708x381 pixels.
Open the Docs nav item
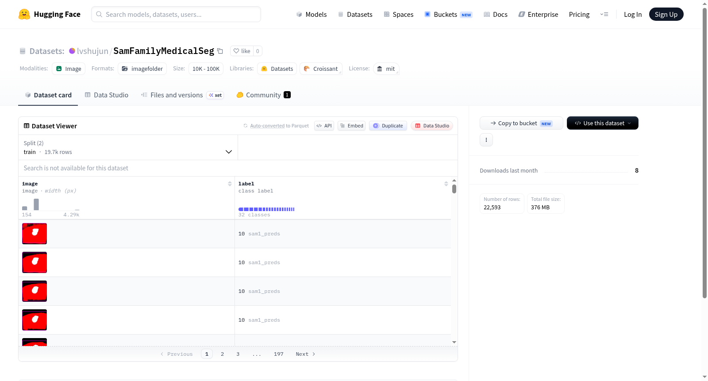(495, 14)
